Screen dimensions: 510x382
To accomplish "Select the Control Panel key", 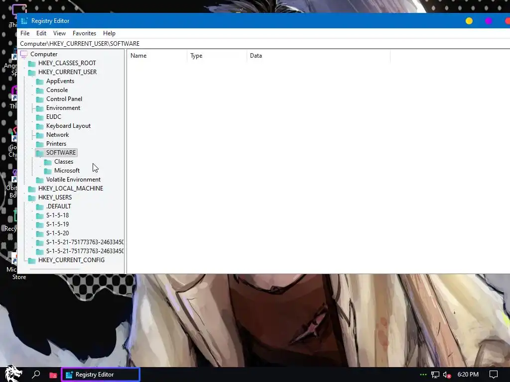I will tap(64, 99).
